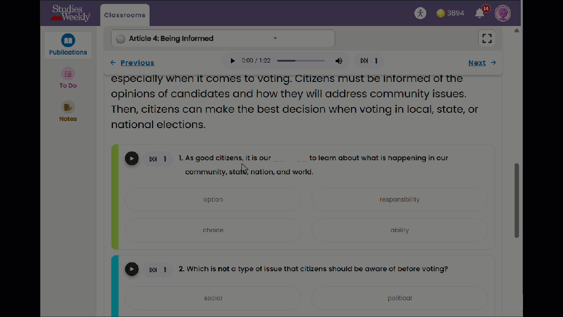Play the article audio

coord(233,61)
